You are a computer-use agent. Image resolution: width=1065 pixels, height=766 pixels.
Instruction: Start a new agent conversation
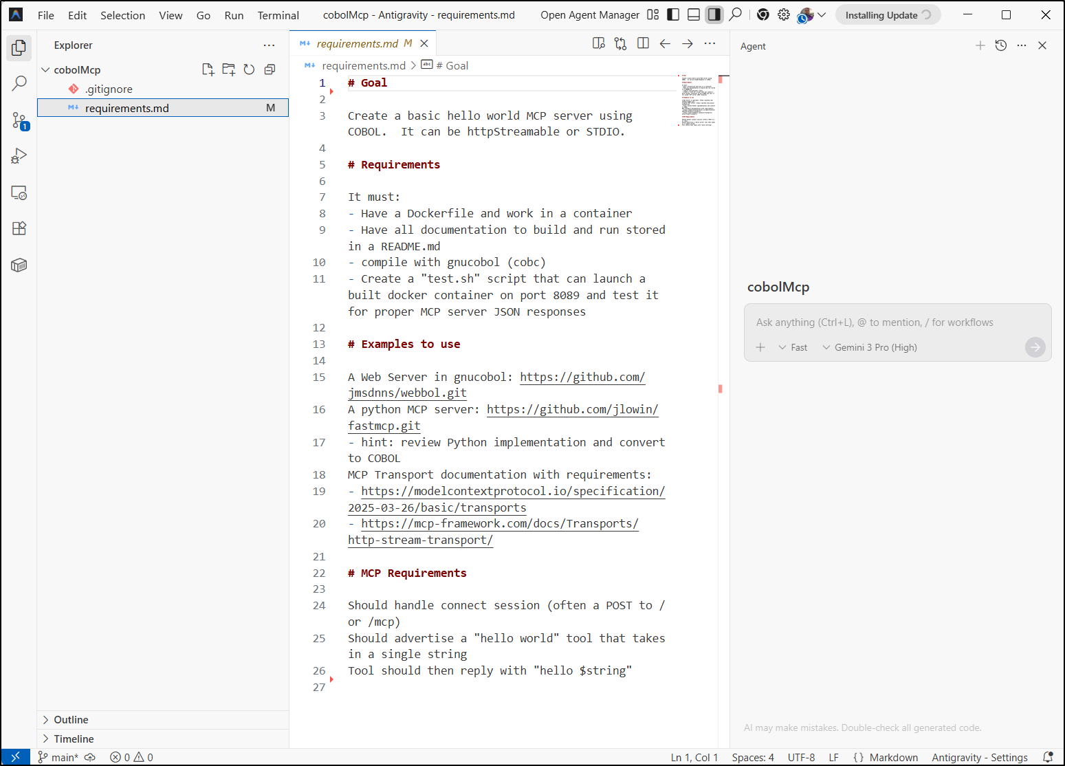pos(980,45)
